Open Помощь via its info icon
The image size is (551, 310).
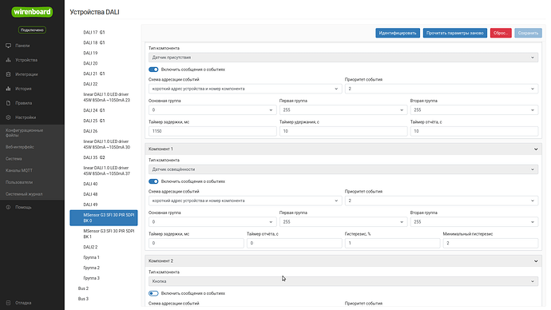(x=9, y=208)
